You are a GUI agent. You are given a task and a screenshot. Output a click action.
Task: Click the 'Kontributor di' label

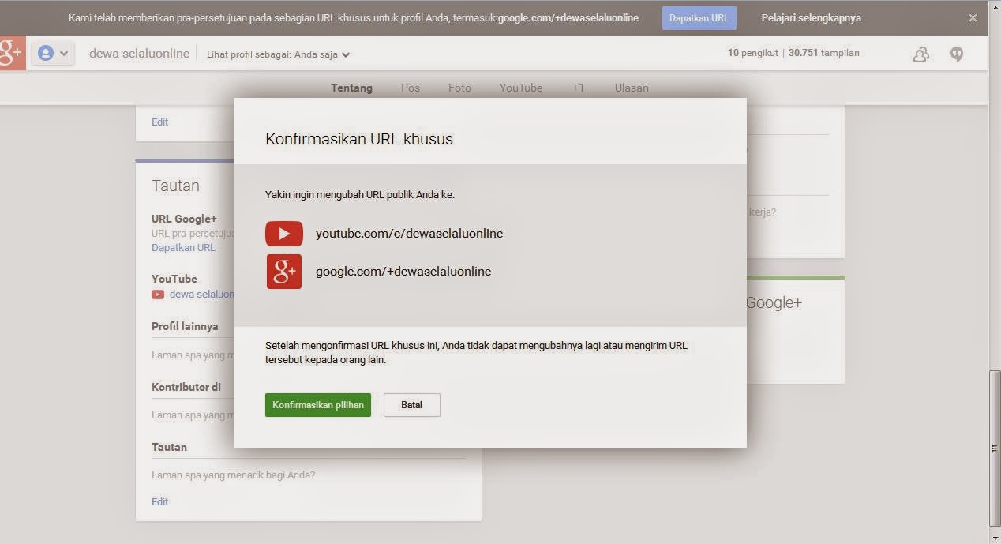tap(186, 387)
